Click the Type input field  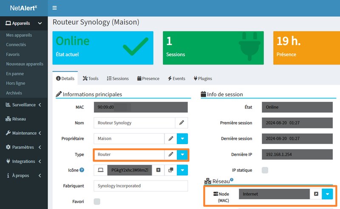click(x=129, y=154)
